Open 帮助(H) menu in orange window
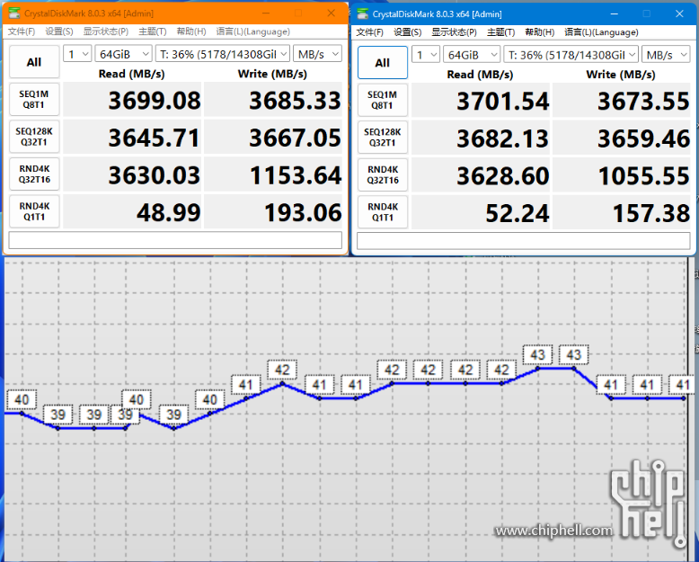The height and width of the screenshot is (562, 699). pos(191,31)
